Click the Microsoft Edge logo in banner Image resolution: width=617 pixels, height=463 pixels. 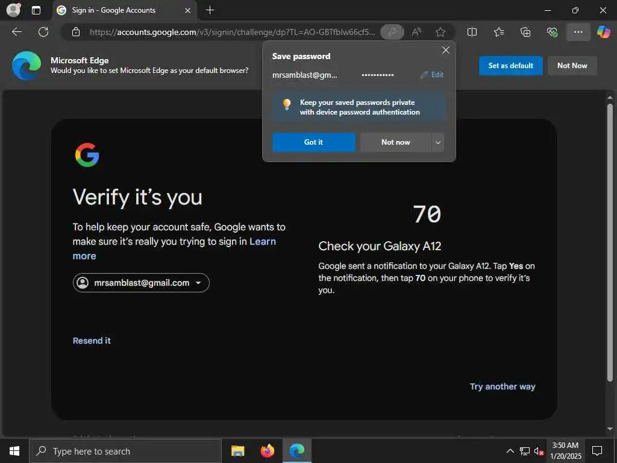click(x=27, y=65)
